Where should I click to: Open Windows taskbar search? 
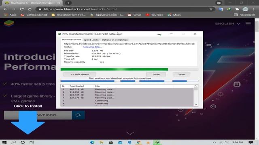[x=13, y=142]
